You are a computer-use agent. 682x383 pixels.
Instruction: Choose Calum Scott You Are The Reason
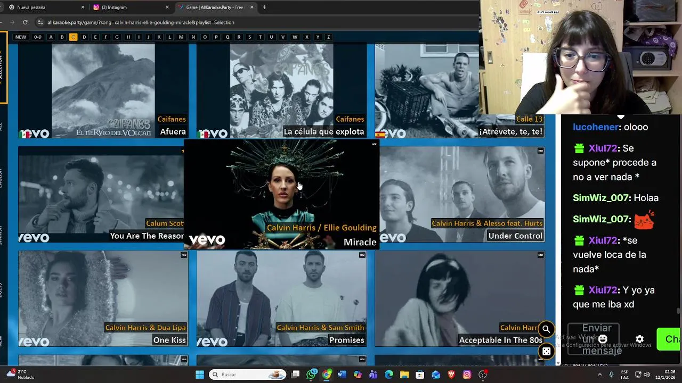[101, 195]
